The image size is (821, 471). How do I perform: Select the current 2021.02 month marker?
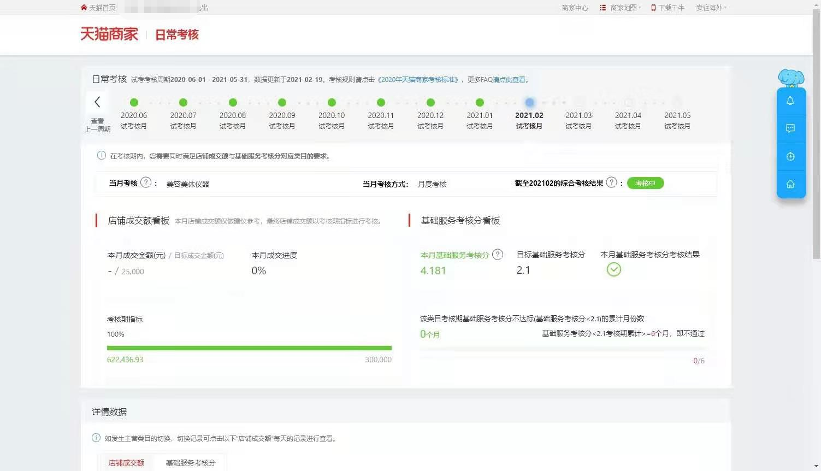(x=529, y=102)
